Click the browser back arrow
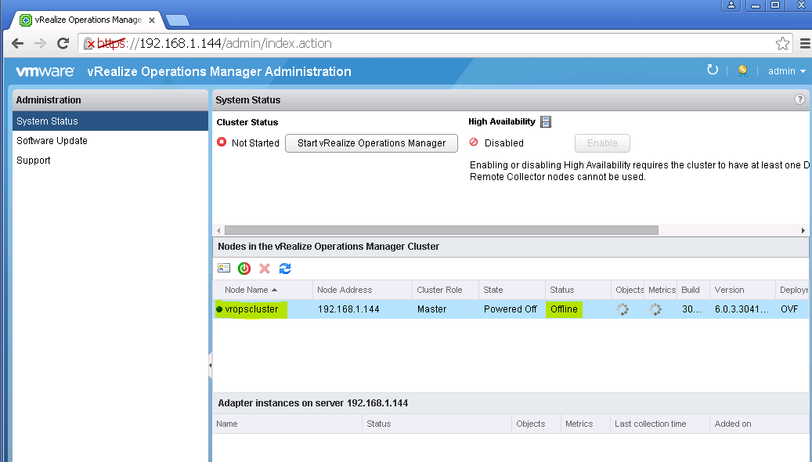This screenshot has width=812, height=462. [17, 44]
